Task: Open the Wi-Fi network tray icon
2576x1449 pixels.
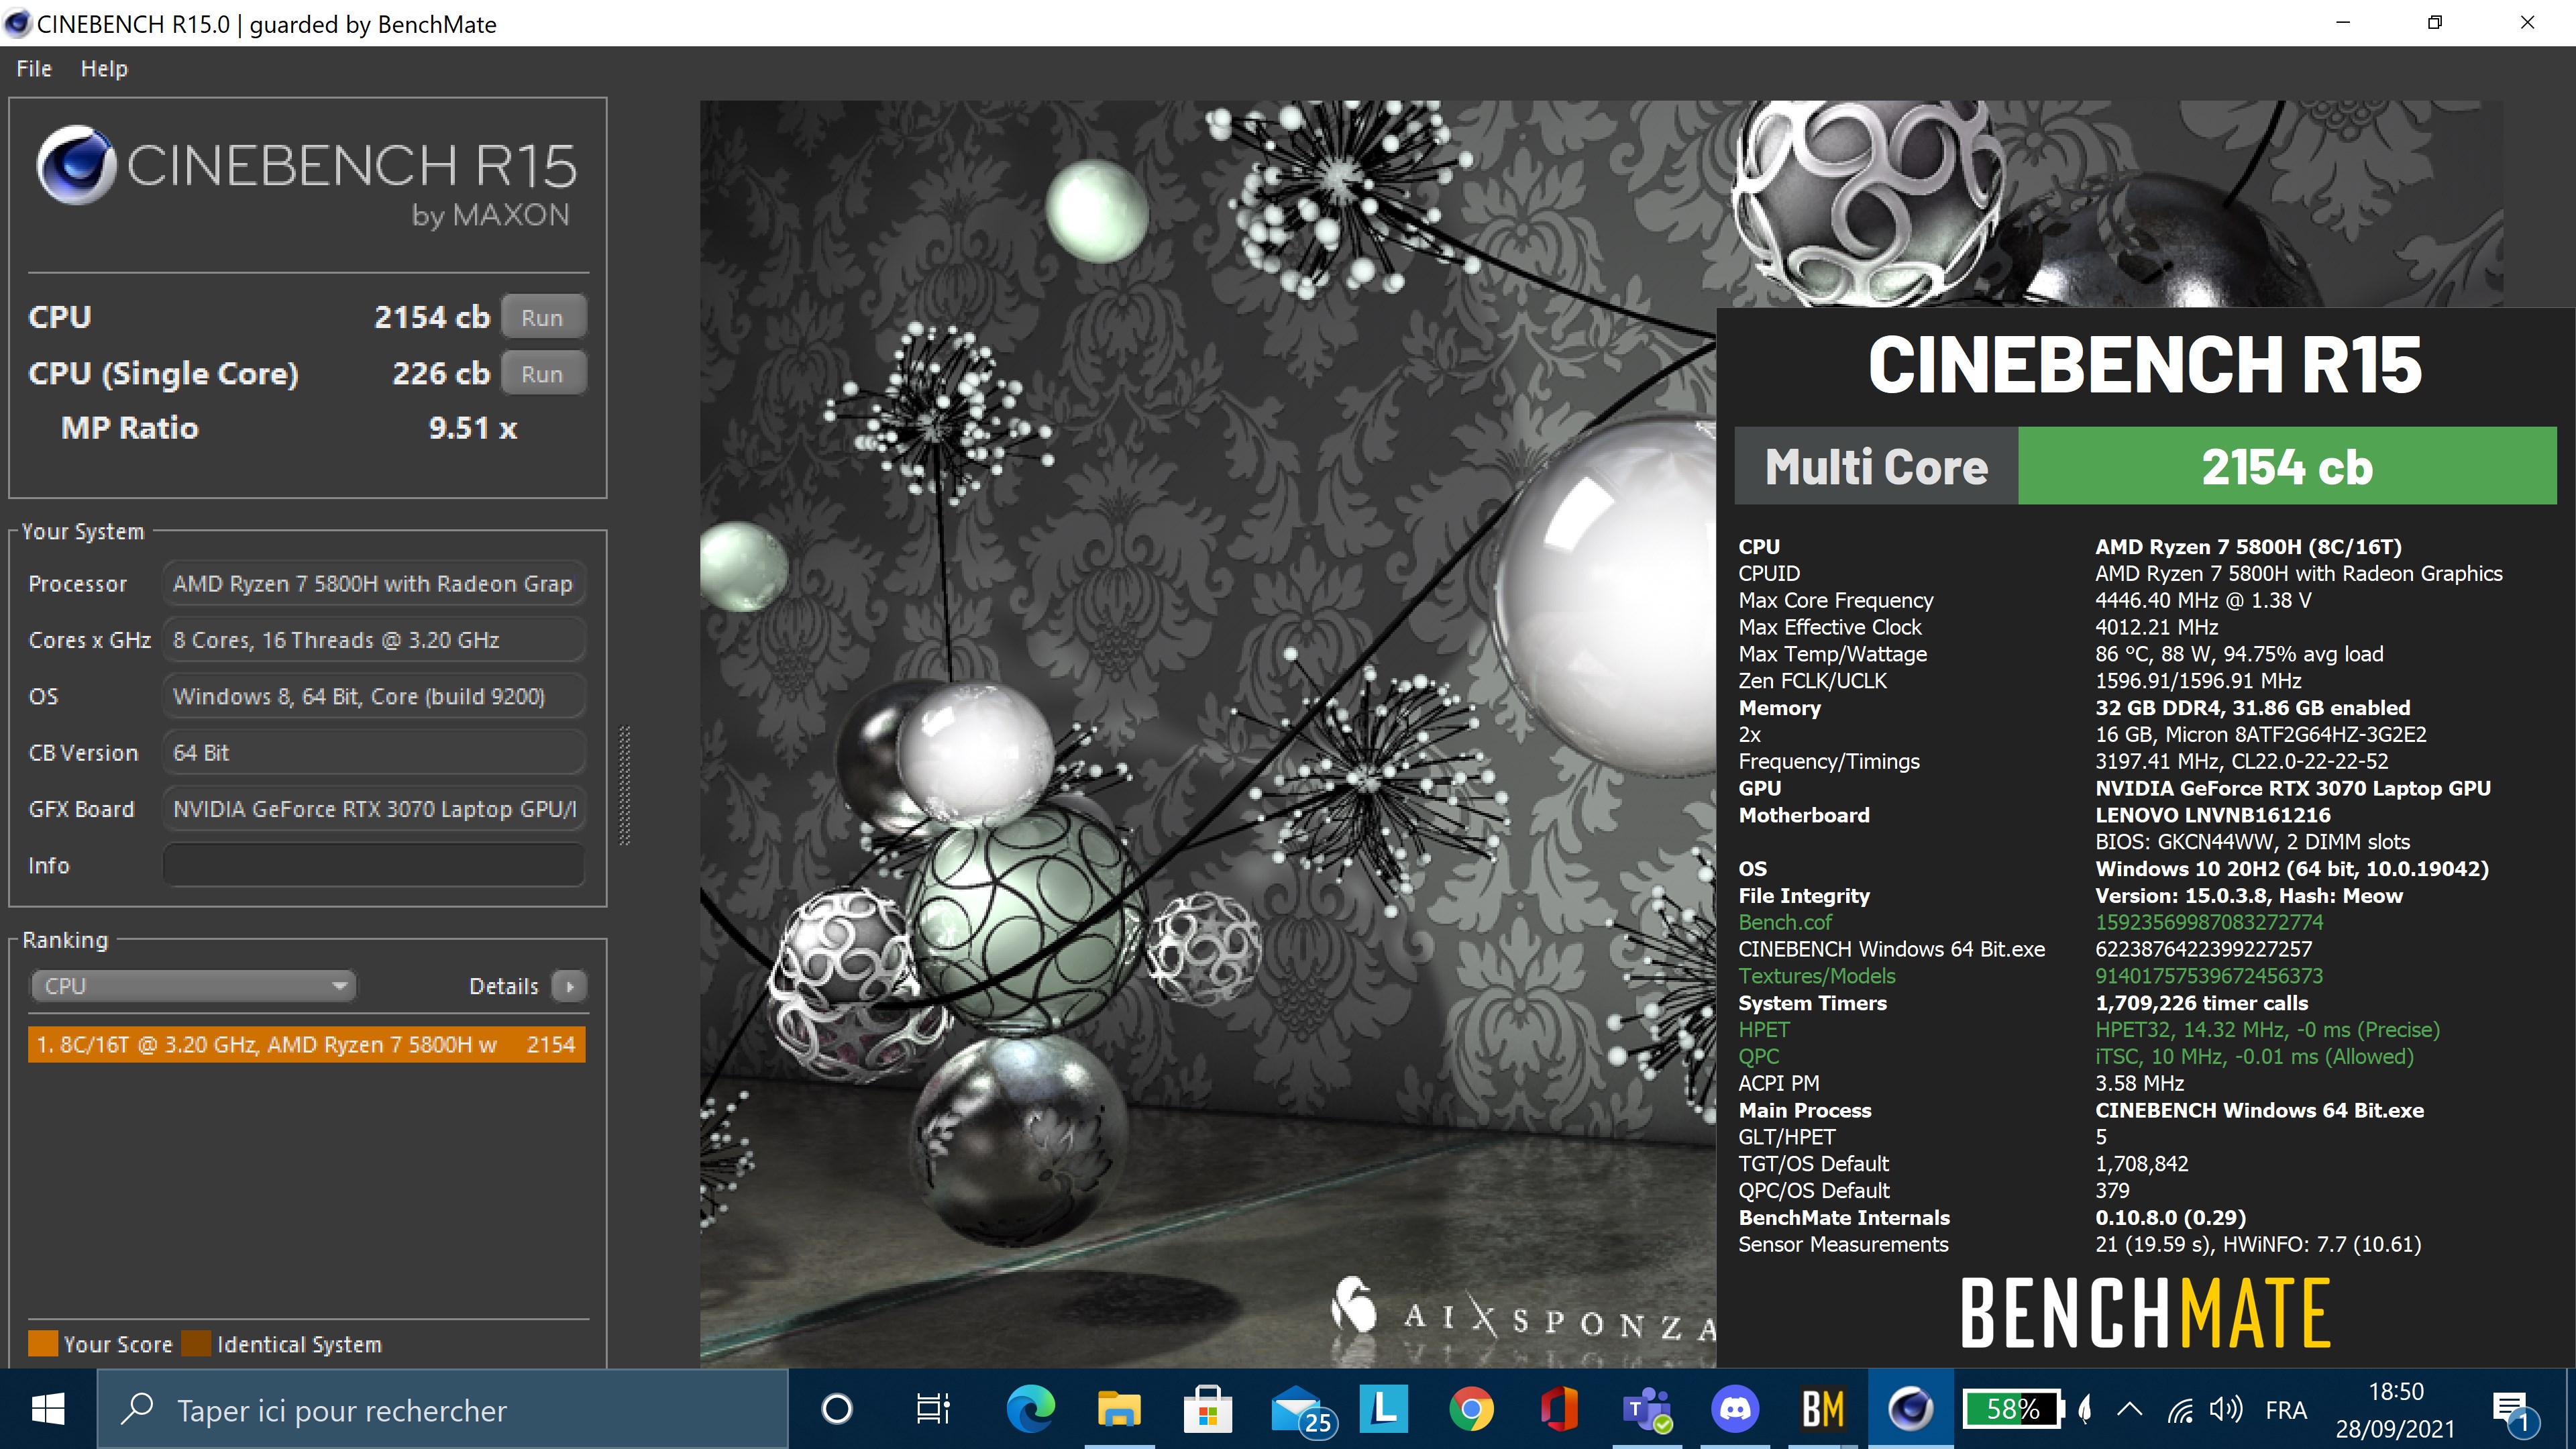Action: tap(2180, 1409)
